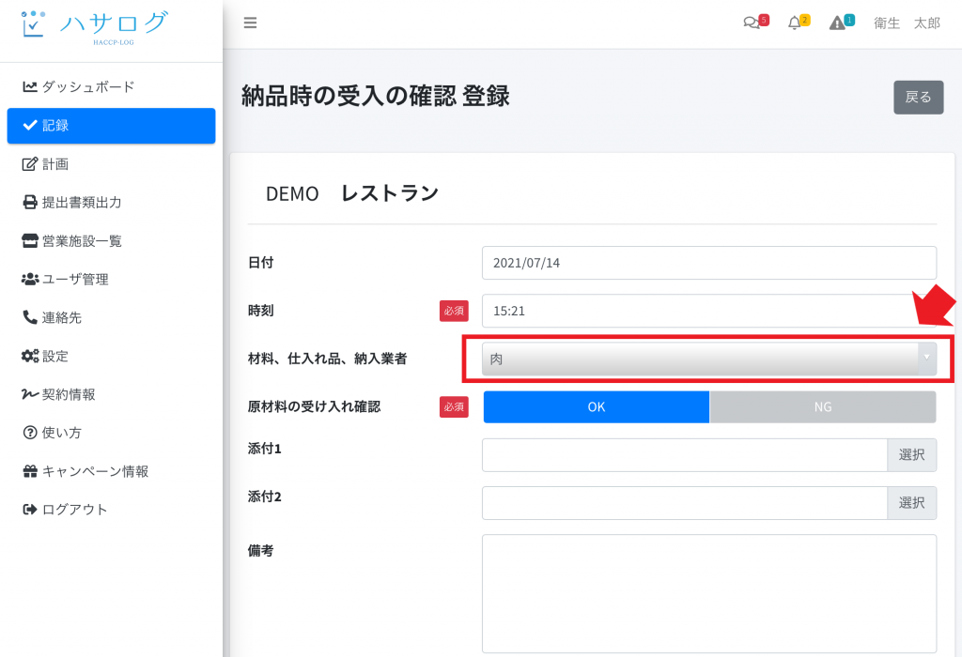Go to 計画 page
The image size is (962, 657).
[111, 164]
